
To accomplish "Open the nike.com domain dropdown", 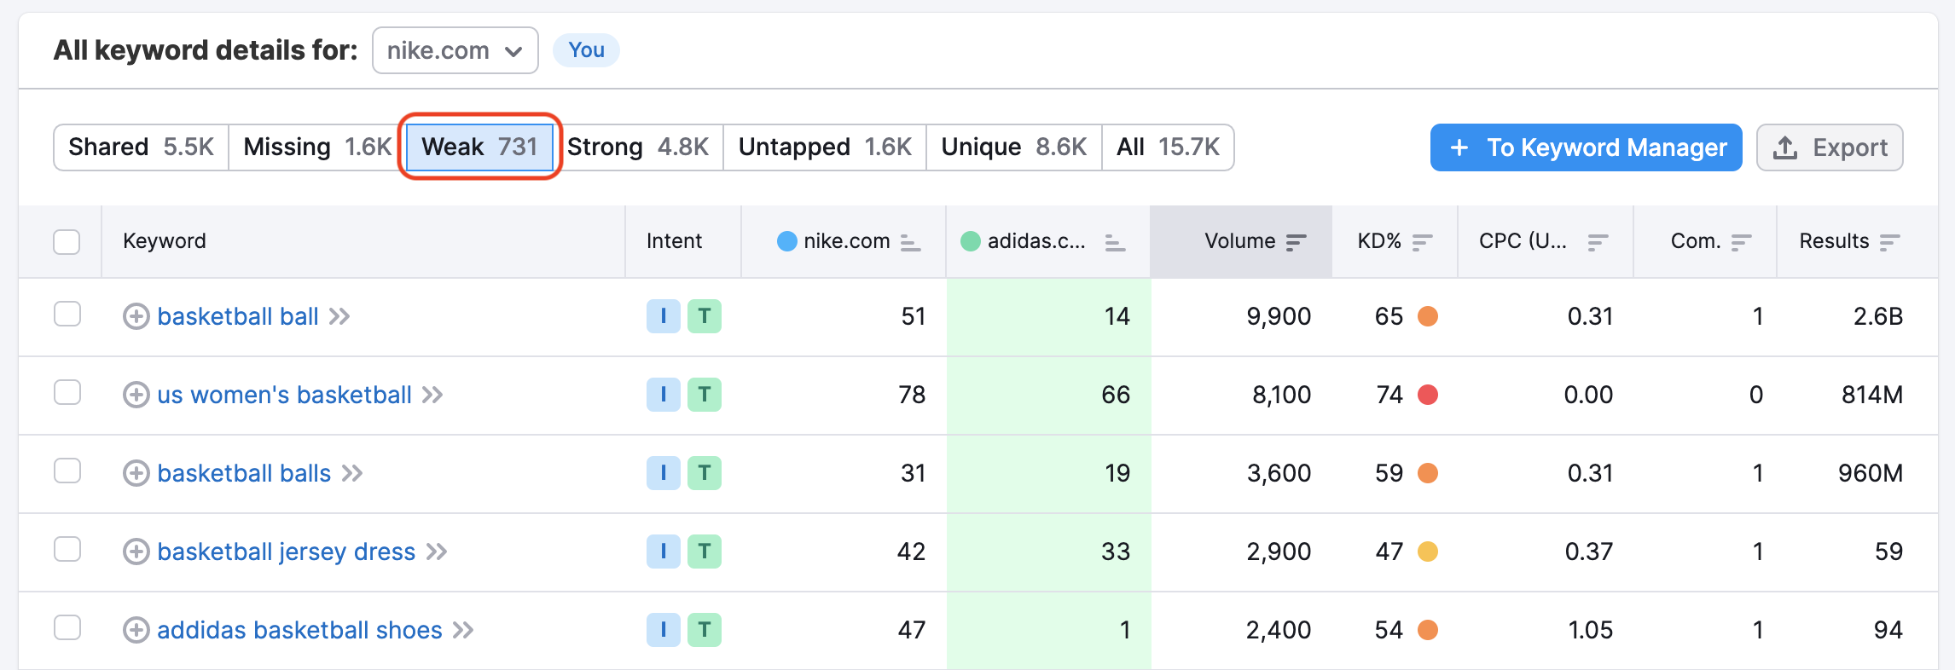I will pos(455,50).
